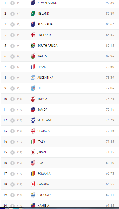
Task: Click the Canada maple leaf flag icon
Action: 33,184
